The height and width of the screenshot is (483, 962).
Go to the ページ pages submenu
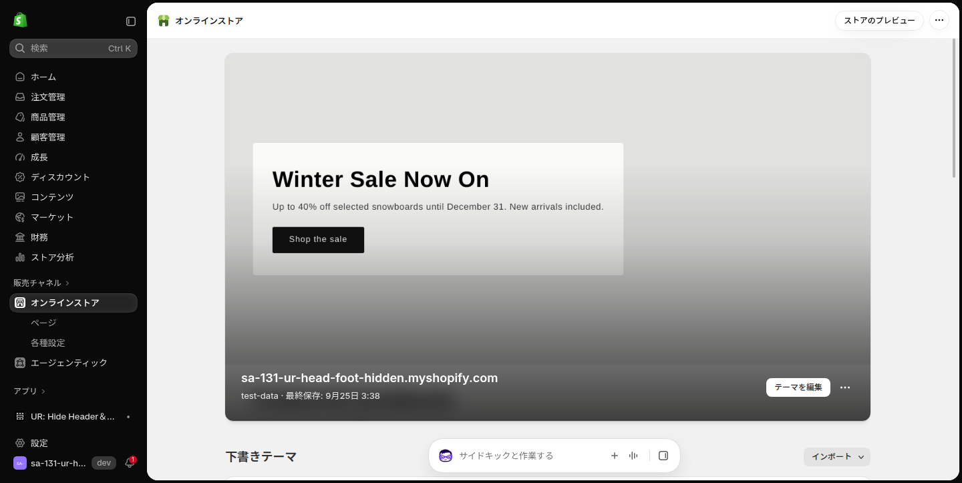click(x=43, y=323)
